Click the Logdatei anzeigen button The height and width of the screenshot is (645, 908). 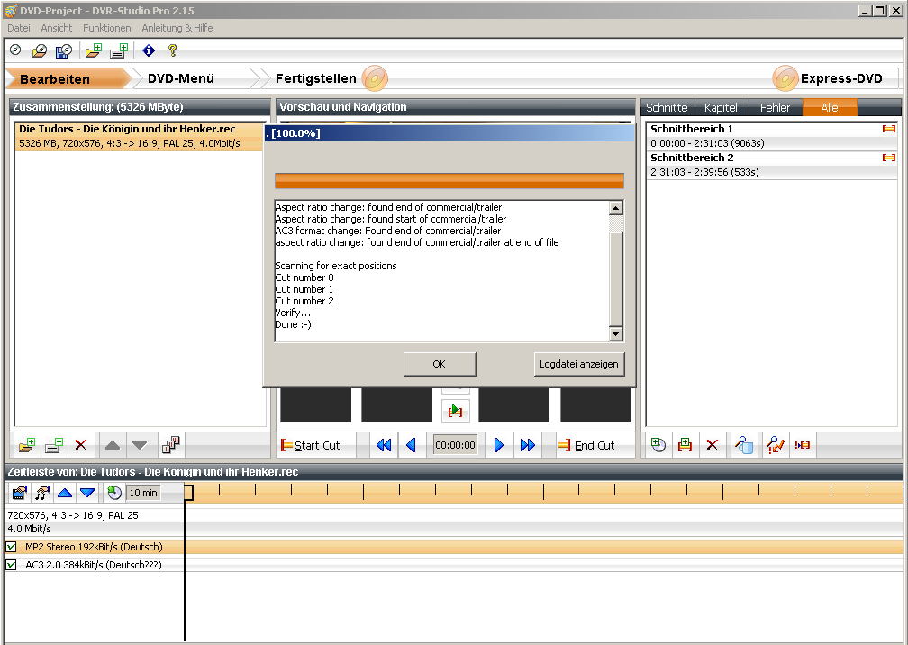point(578,364)
